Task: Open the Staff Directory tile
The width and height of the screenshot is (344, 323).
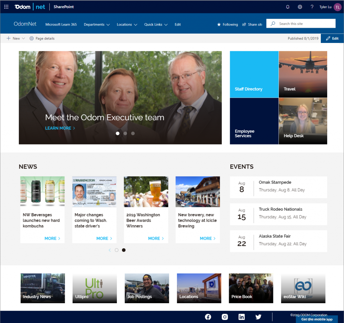Action: tap(254, 74)
